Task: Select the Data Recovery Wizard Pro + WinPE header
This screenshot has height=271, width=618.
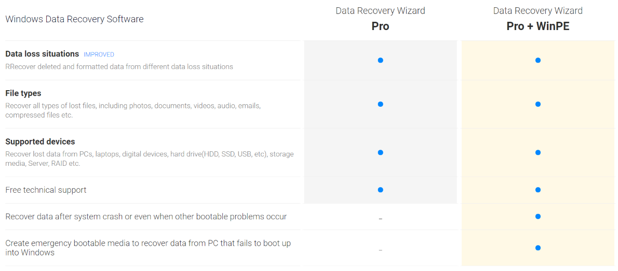Action: 538,19
